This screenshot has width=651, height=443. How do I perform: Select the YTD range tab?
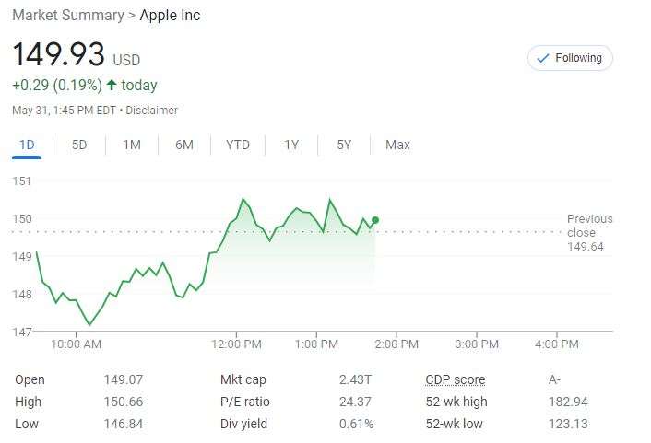click(238, 145)
